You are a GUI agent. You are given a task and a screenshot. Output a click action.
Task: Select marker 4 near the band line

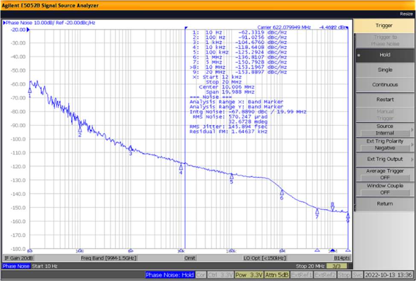[181, 167]
